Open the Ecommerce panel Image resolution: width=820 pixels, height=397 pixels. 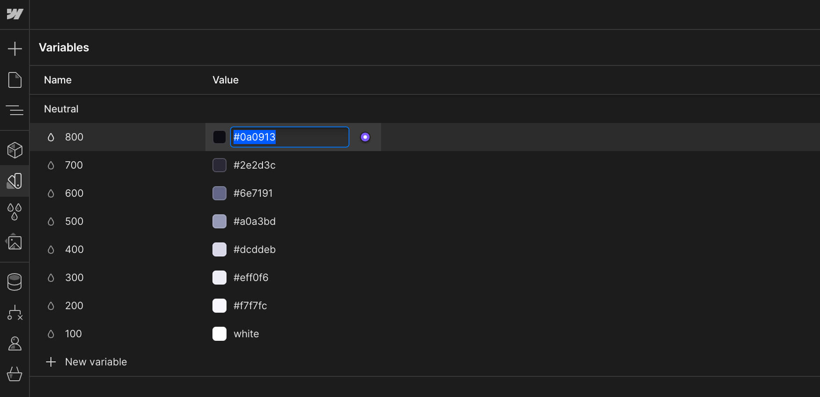click(x=15, y=374)
